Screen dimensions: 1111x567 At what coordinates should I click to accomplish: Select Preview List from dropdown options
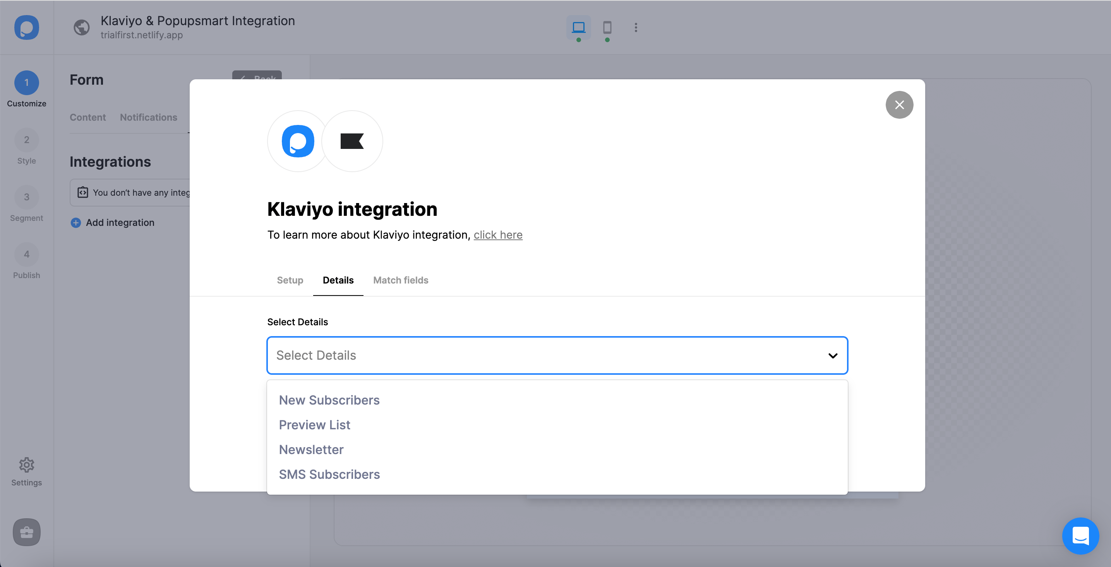click(314, 425)
